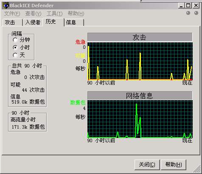
Task: Click the 关闭(C) button
Action: (x=147, y=165)
